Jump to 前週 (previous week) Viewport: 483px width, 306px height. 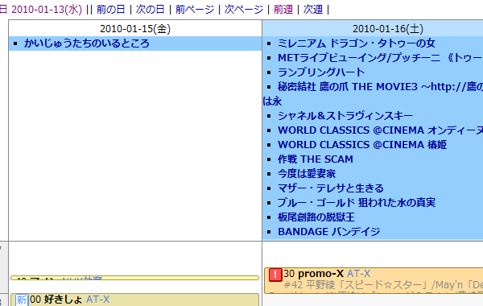point(283,10)
